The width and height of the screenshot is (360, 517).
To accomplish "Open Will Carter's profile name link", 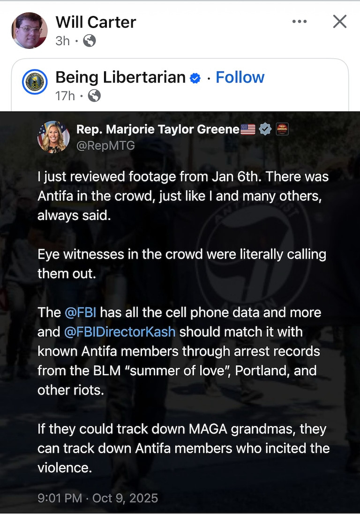I will 96,22.
